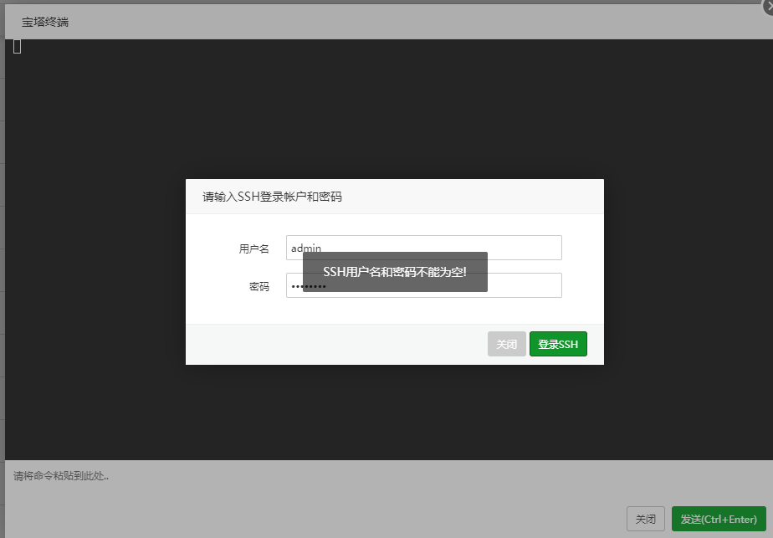Click the terminal cursor in the console area
This screenshot has height=538, width=773.
coord(16,47)
